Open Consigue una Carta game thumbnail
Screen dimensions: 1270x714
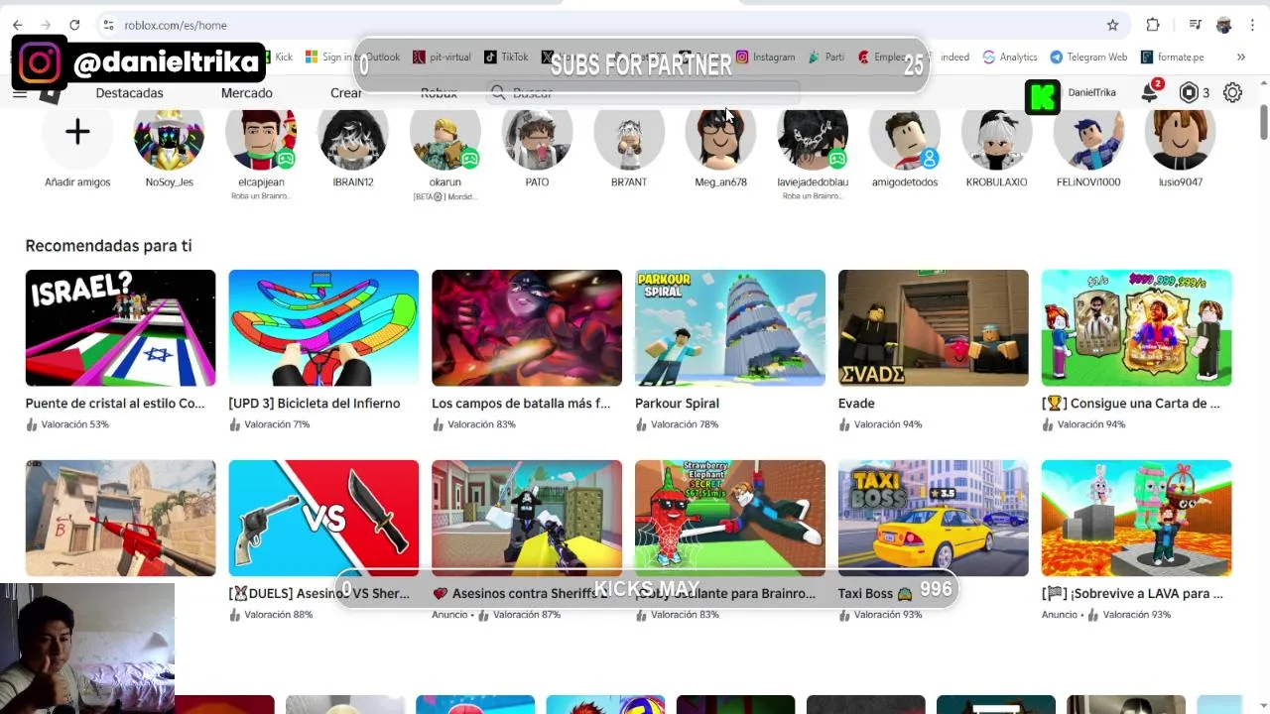[x=1136, y=327]
